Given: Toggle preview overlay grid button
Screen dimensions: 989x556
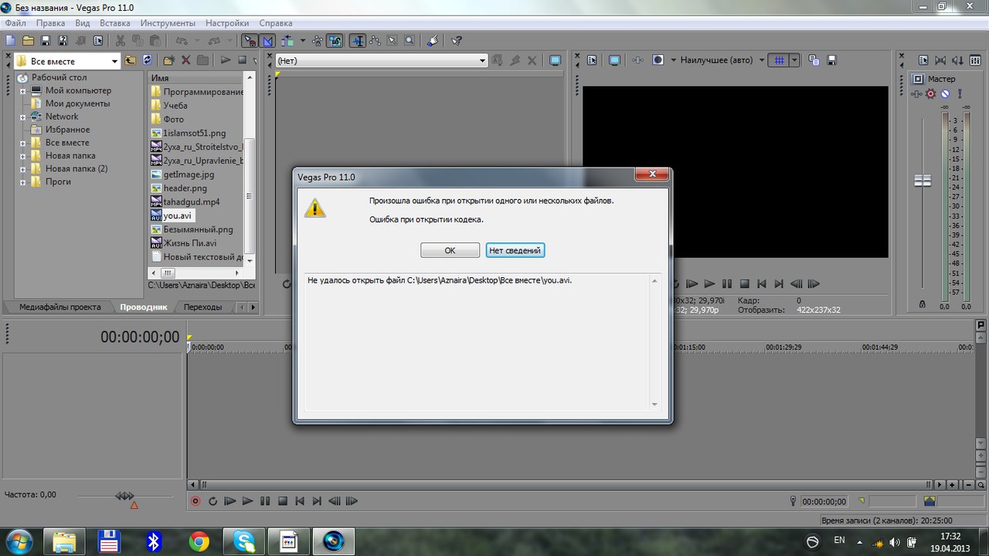Looking at the screenshot, I should (x=780, y=60).
